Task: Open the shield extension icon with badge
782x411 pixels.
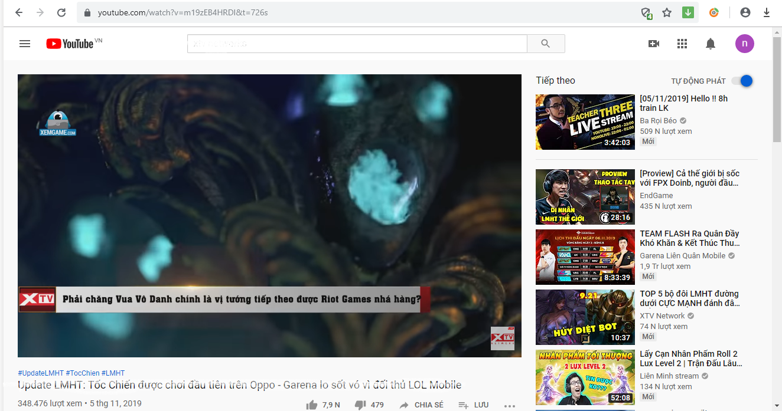Action: click(647, 13)
